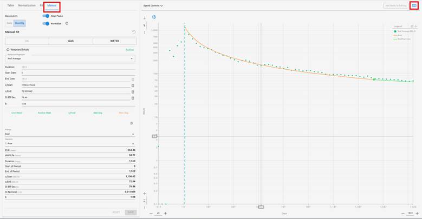Open the chart settings gear icon
This screenshot has width=422, height=219.
pyautogui.click(x=154, y=17)
